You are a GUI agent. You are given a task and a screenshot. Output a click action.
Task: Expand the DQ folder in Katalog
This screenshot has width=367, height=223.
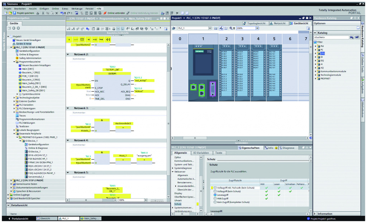click(315, 61)
